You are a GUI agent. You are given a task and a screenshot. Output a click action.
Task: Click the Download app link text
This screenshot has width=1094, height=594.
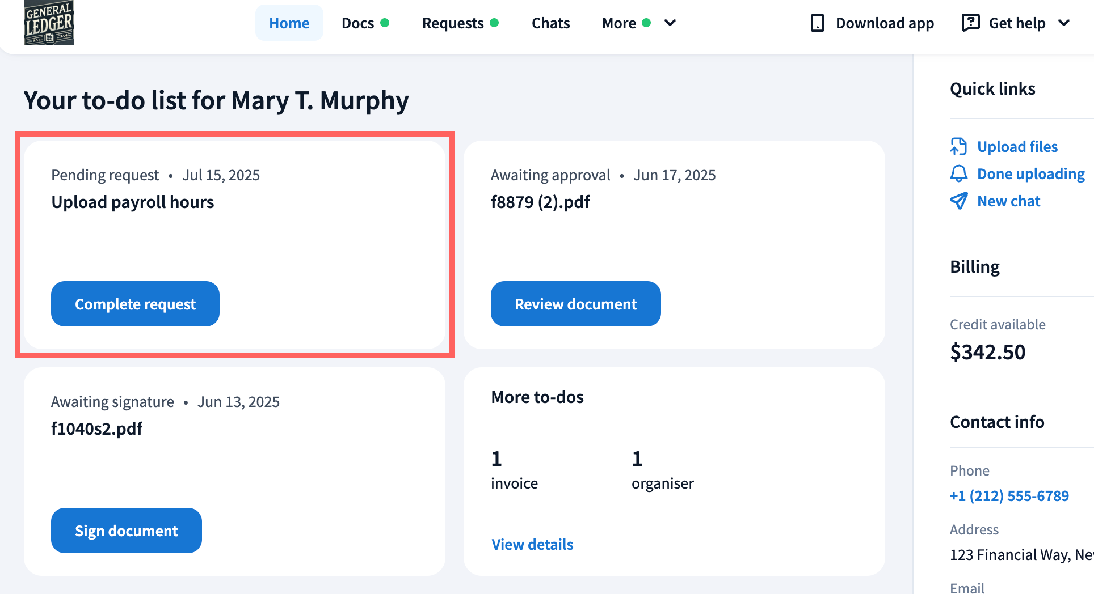click(x=885, y=23)
